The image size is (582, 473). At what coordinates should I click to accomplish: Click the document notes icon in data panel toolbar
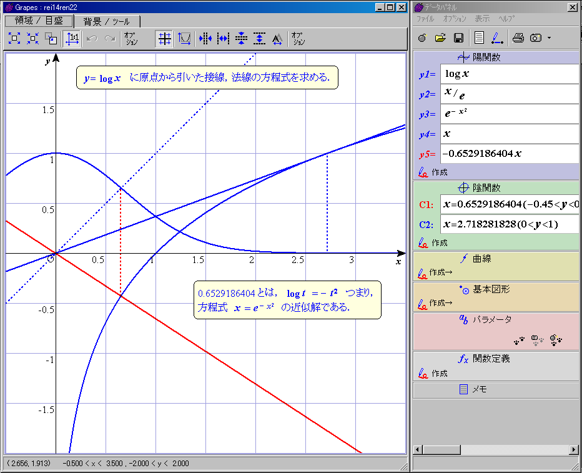point(479,38)
